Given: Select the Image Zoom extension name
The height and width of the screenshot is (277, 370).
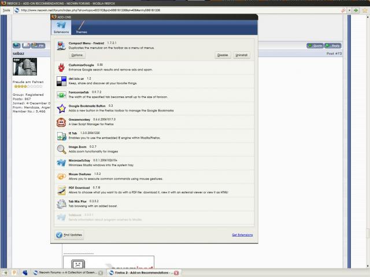Looking at the screenshot, I should click(x=77, y=147).
